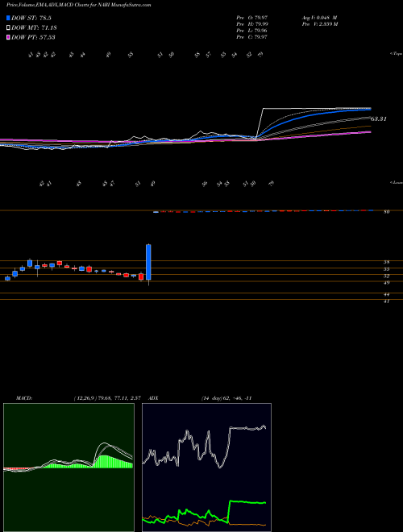Open the MACD histogram chart panel

(69, 468)
